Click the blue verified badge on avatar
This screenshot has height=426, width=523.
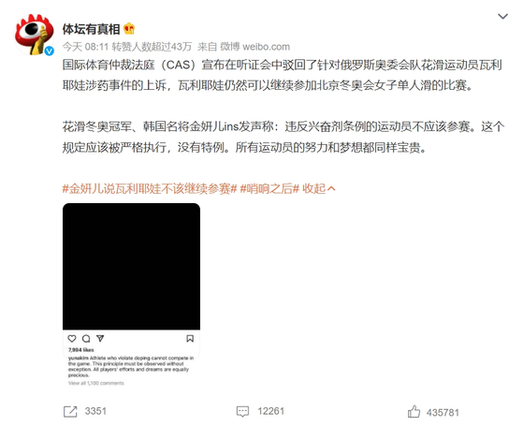click(49, 51)
